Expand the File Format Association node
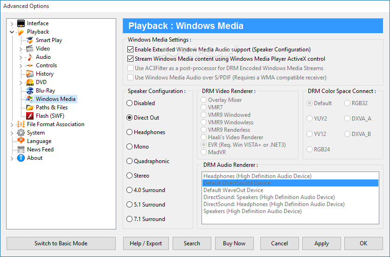The height and width of the screenshot is (257, 390). click(x=12, y=125)
